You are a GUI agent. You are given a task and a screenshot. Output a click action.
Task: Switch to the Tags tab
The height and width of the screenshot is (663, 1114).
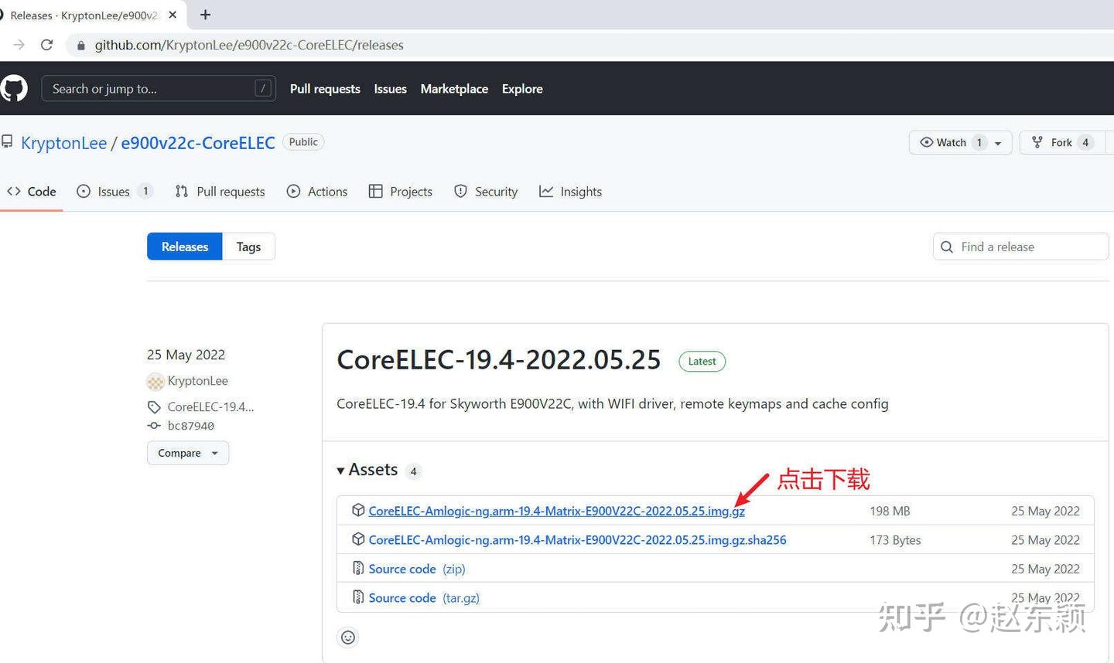pos(248,246)
